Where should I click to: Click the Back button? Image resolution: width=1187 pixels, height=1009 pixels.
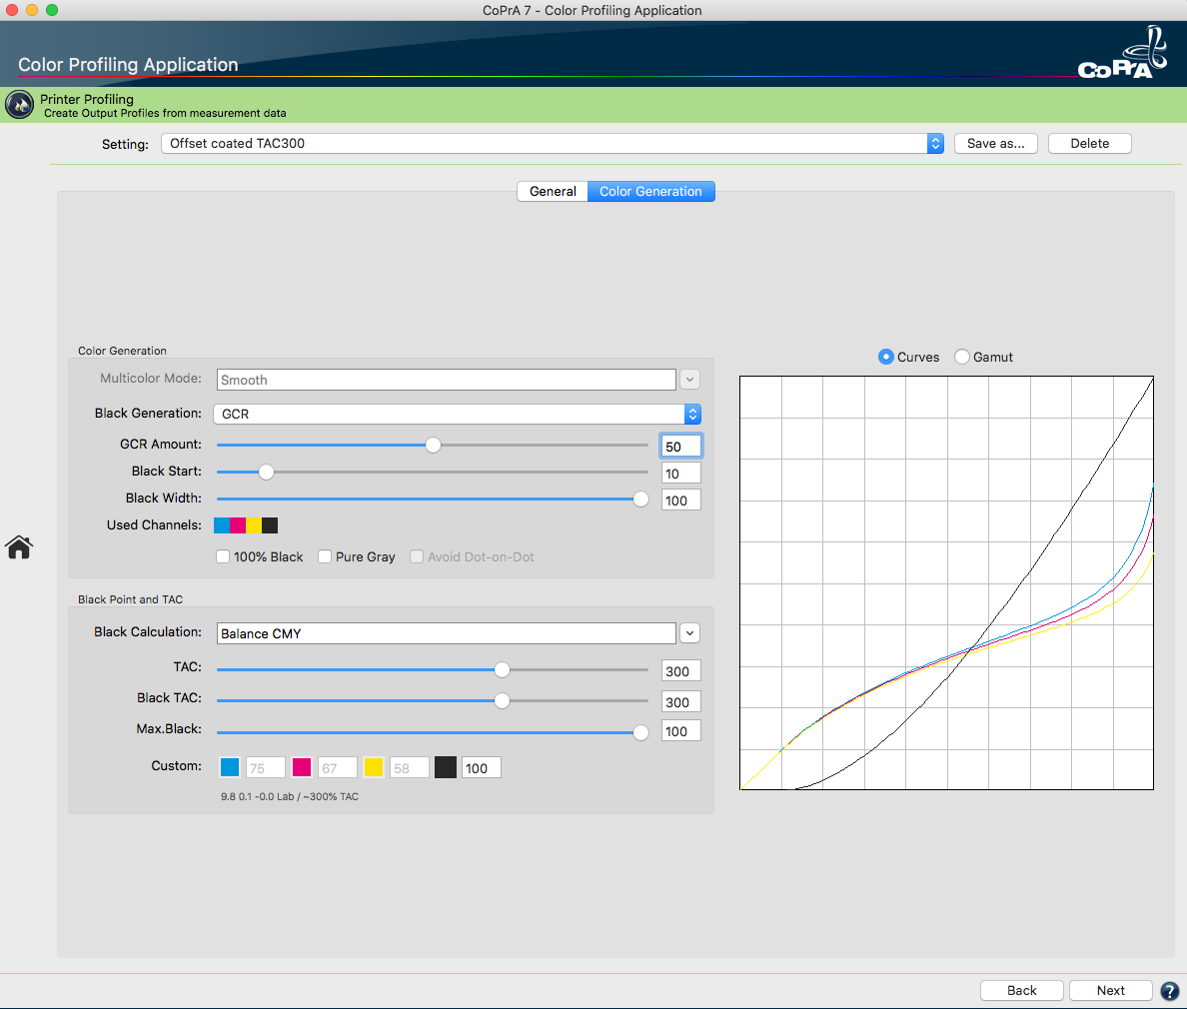point(1022,991)
